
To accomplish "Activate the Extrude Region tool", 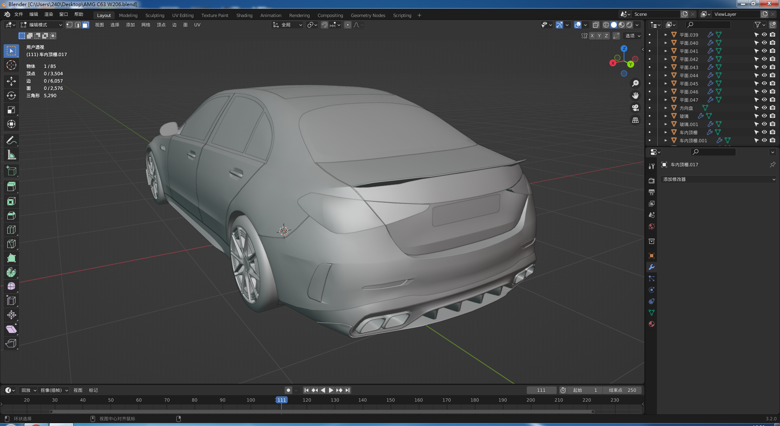I will coord(11,187).
